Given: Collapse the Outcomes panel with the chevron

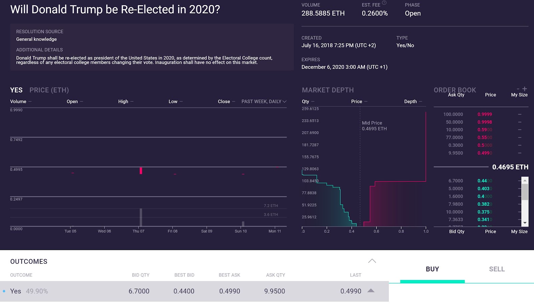Looking at the screenshot, I should [372, 261].
